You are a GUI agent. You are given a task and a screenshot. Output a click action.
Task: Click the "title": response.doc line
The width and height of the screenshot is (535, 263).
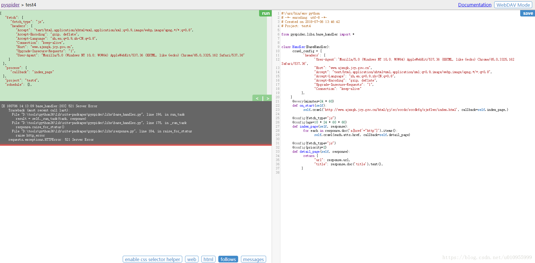click(349, 164)
